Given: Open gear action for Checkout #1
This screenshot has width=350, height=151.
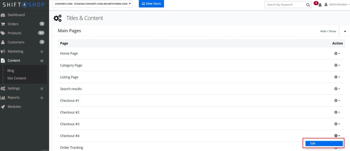Looking at the screenshot, I should click(337, 101).
